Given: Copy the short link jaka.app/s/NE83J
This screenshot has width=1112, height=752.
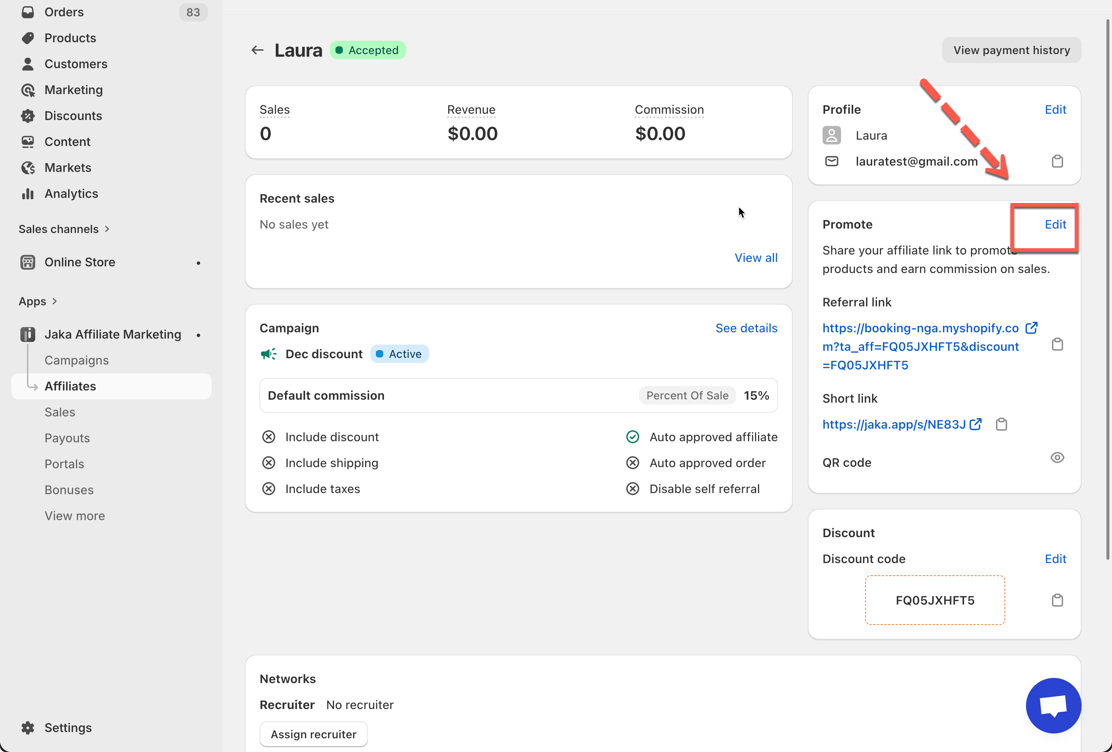Looking at the screenshot, I should pyautogui.click(x=1001, y=425).
